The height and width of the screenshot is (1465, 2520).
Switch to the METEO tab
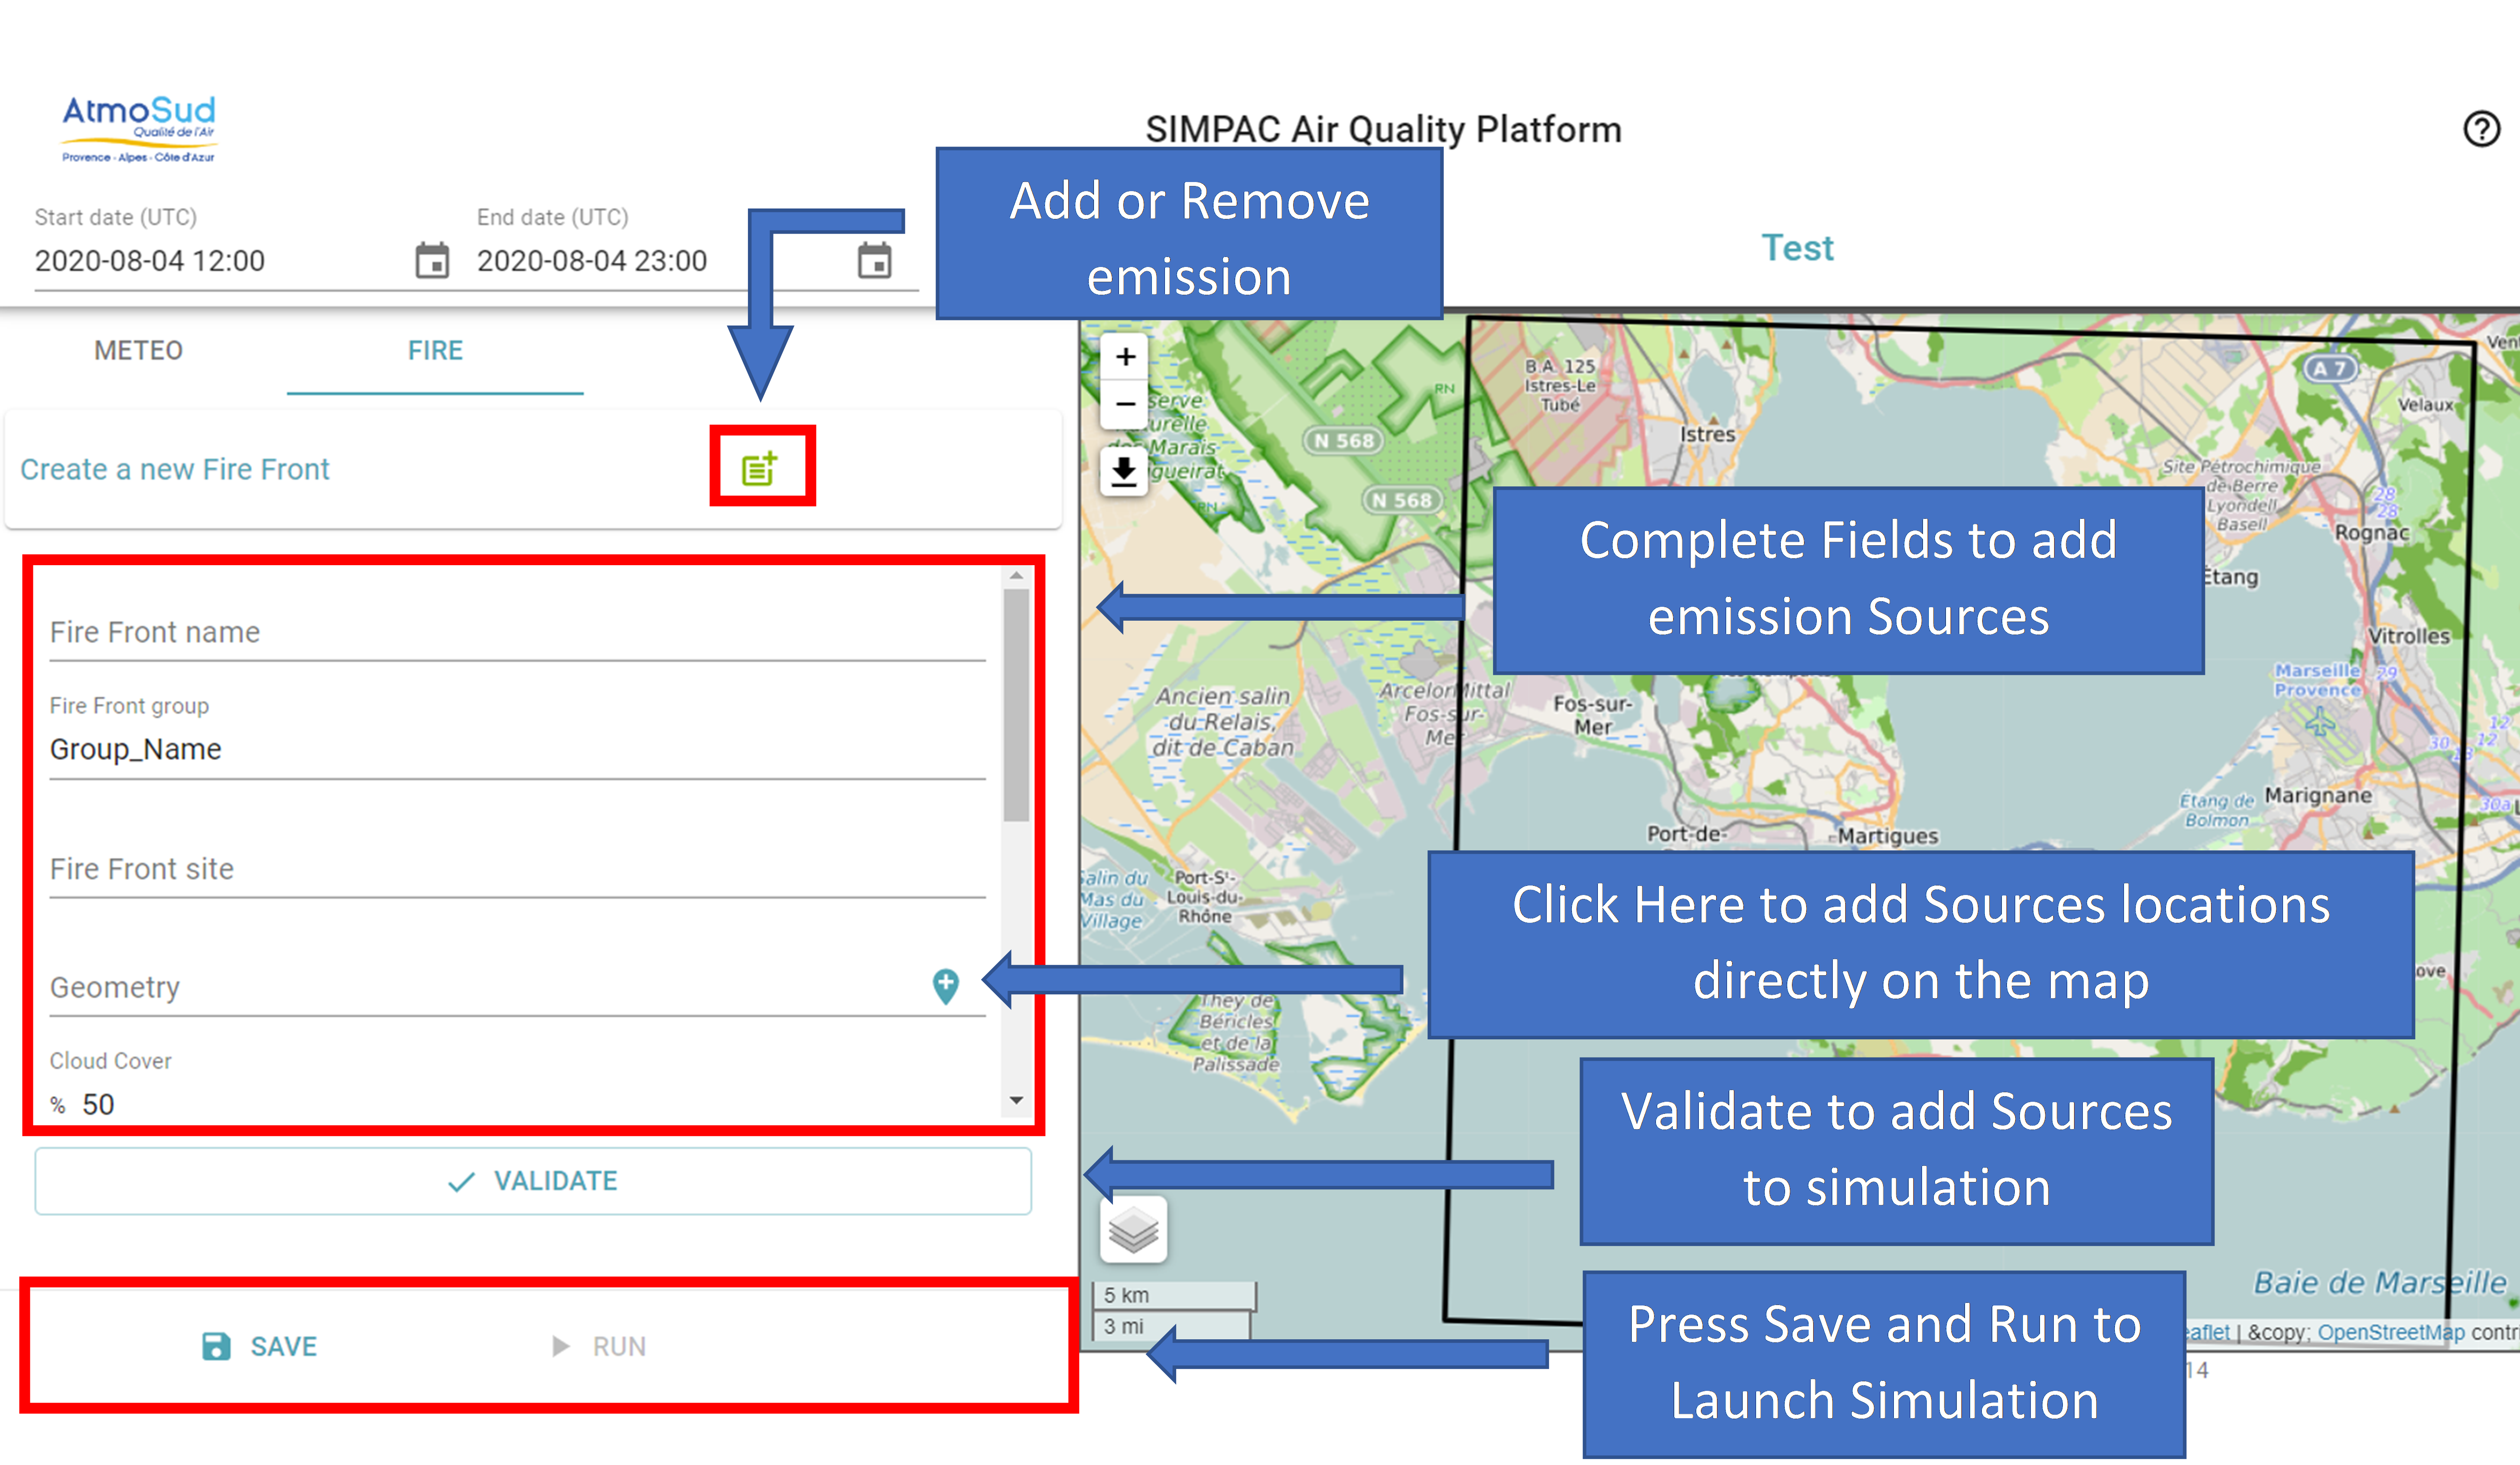[138, 351]
